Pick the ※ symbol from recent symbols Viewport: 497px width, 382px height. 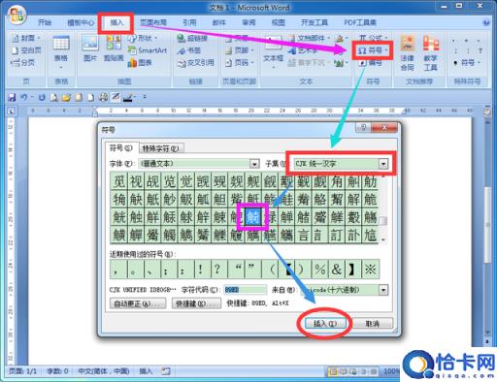tap(370, 269)
